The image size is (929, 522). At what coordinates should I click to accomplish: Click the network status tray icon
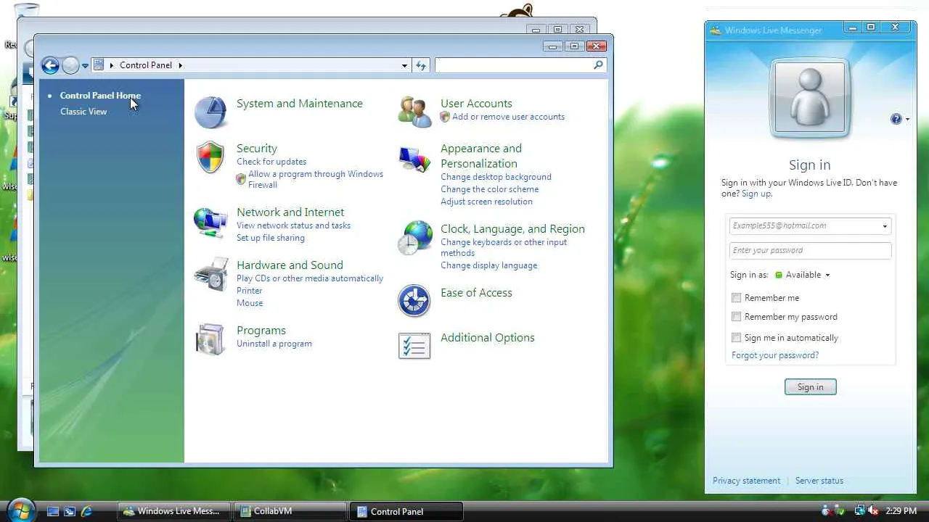coord(860,511)
